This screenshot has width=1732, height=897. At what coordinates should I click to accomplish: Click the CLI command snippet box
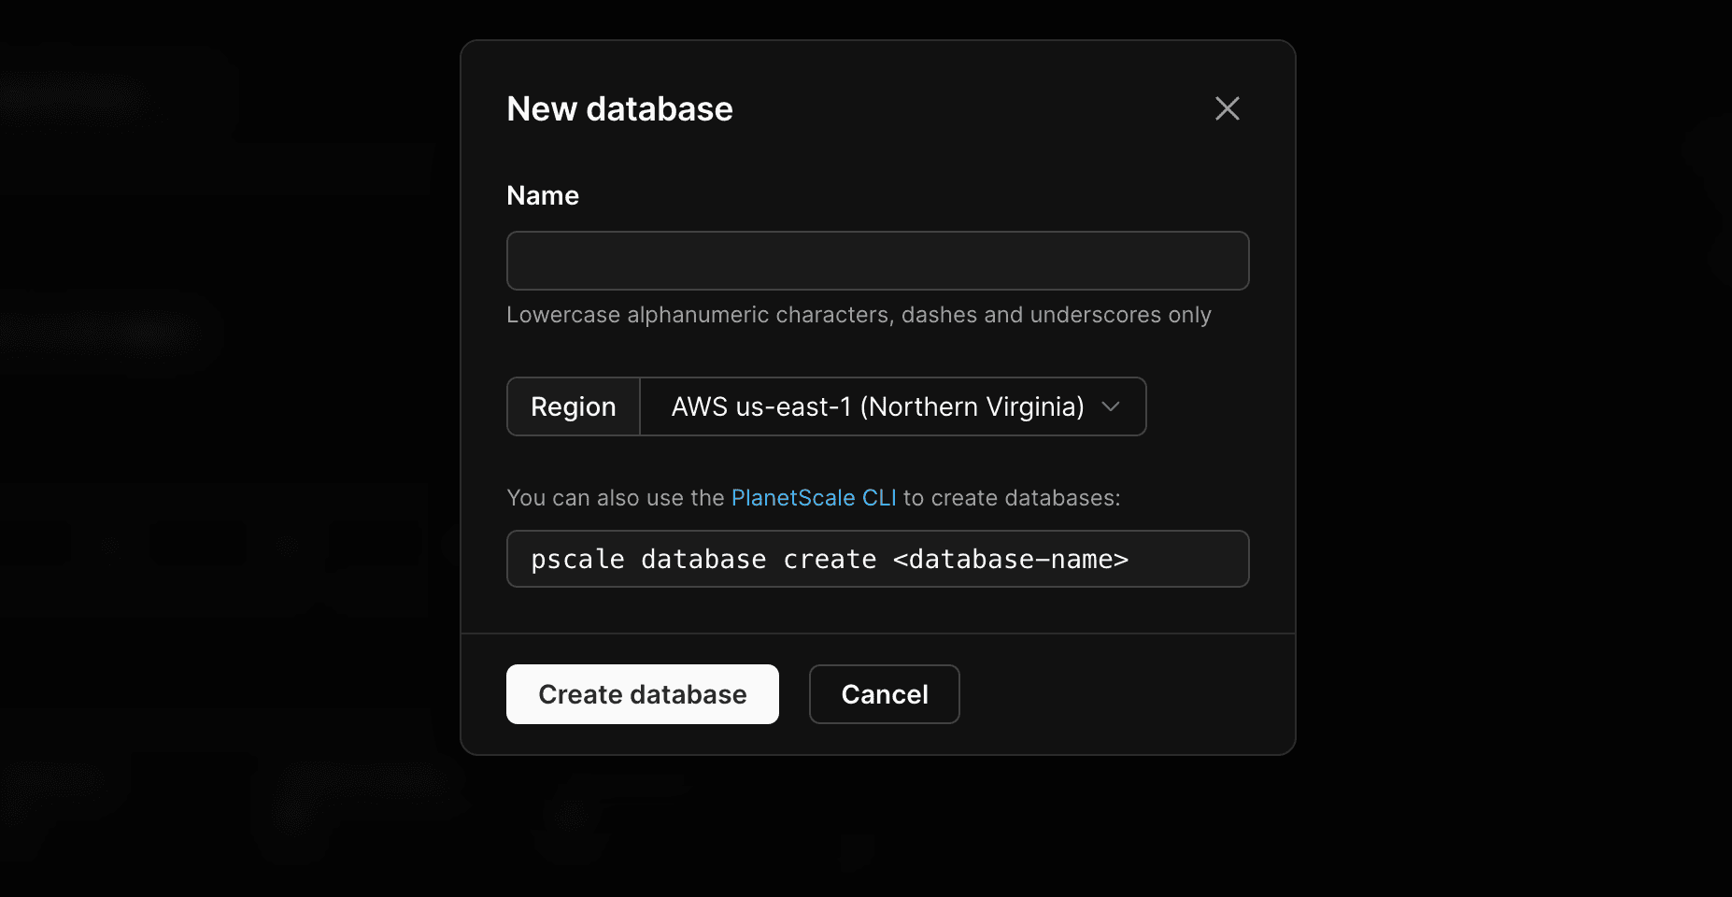point(877,558)
